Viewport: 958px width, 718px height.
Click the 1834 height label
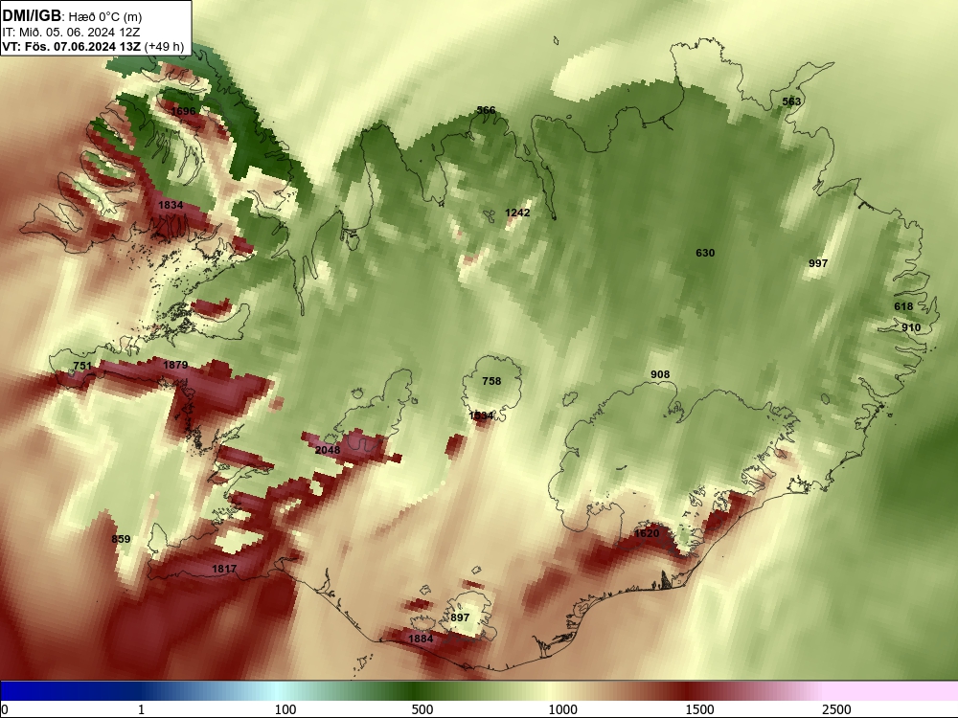tap(171, 205)
